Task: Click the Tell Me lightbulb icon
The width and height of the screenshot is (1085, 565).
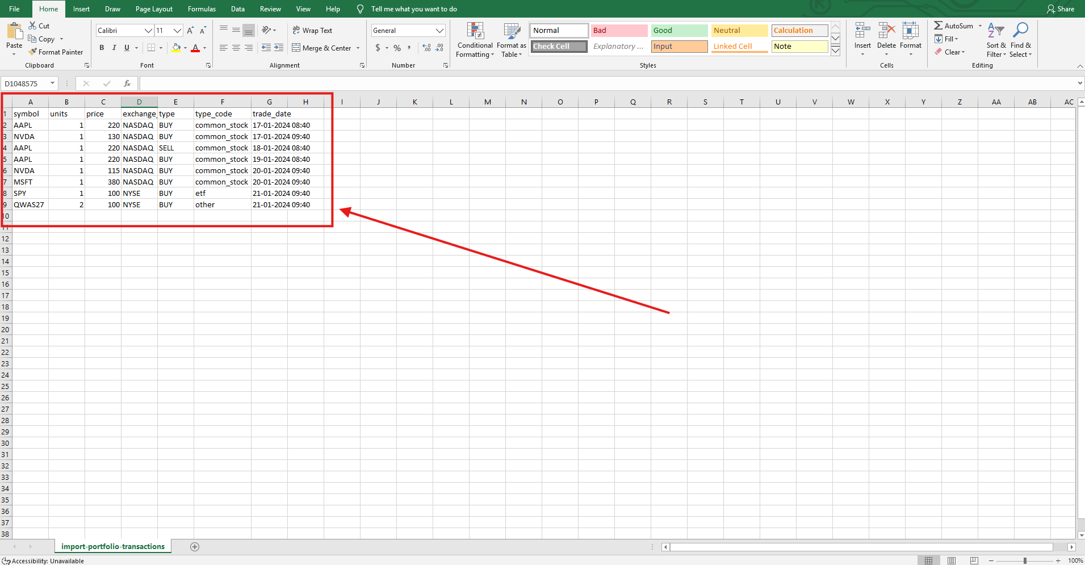Action: click(x=360, y=9)
